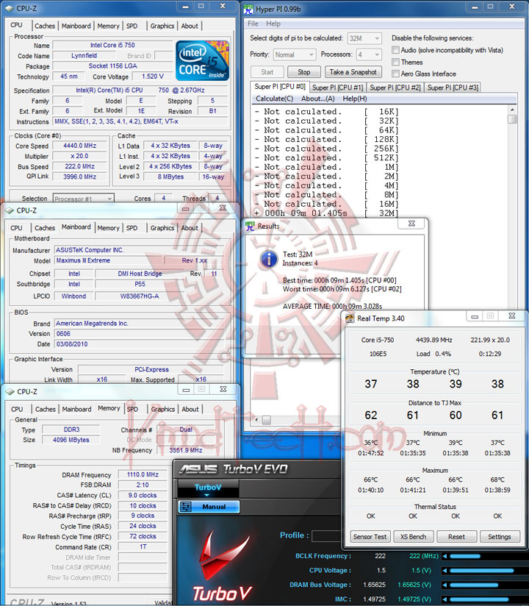Screen dimensions: 529x606
Task: Toggle the Themes service checkbox
Action: pyautogui.click(x=395, y=63)
